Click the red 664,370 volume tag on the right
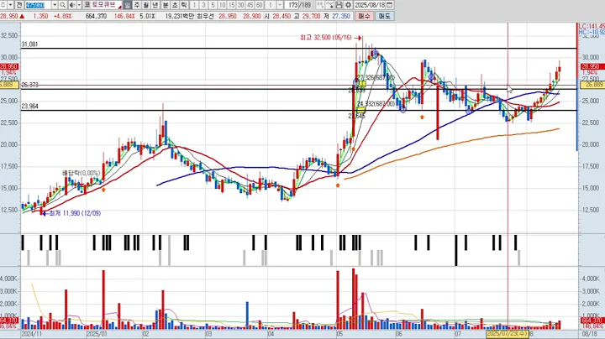The height and width of the screenshot is (339, 605). pos(592,321)
